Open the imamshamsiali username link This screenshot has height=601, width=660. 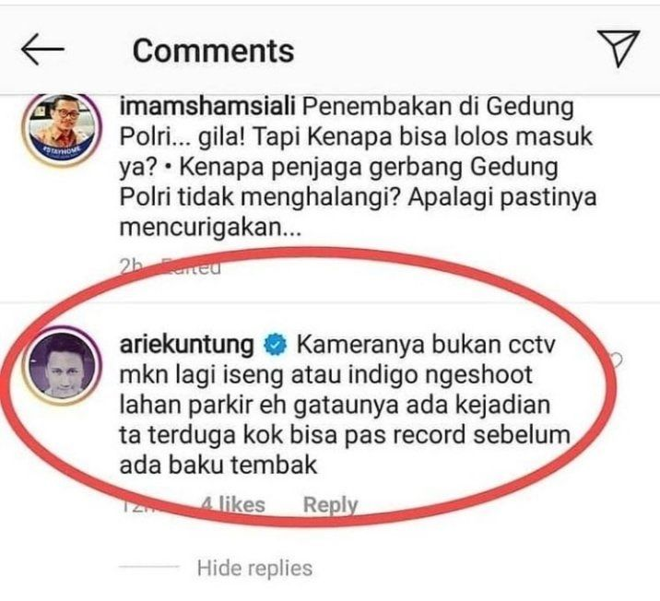(x=207, y=106)
